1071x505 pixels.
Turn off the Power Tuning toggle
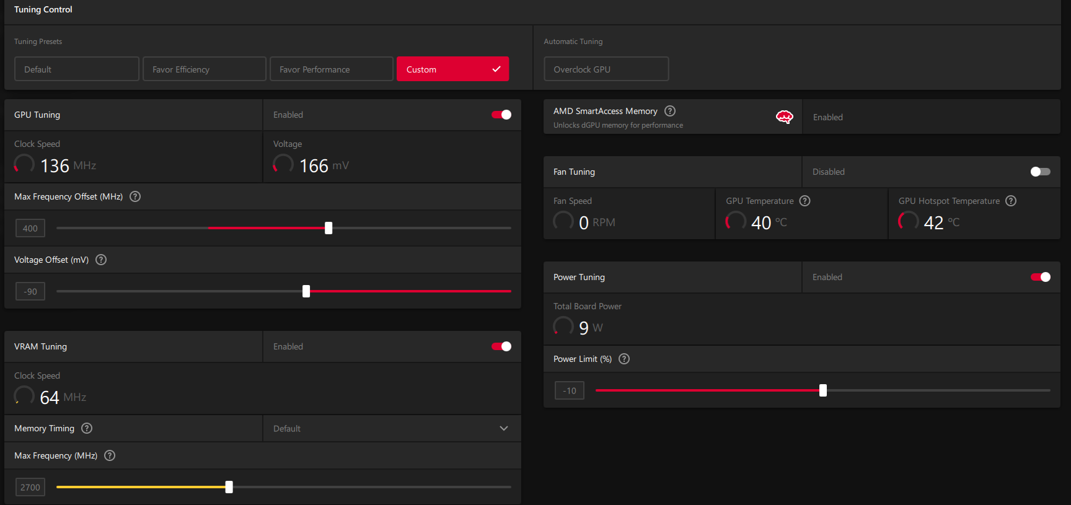(x=1041, y=277)
